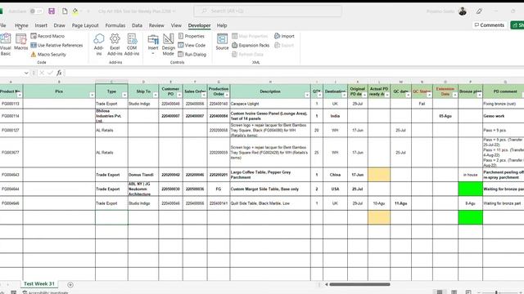The image size is (524, 294).
Task: Click the search box in the title bar
Action: pos(268,11)
